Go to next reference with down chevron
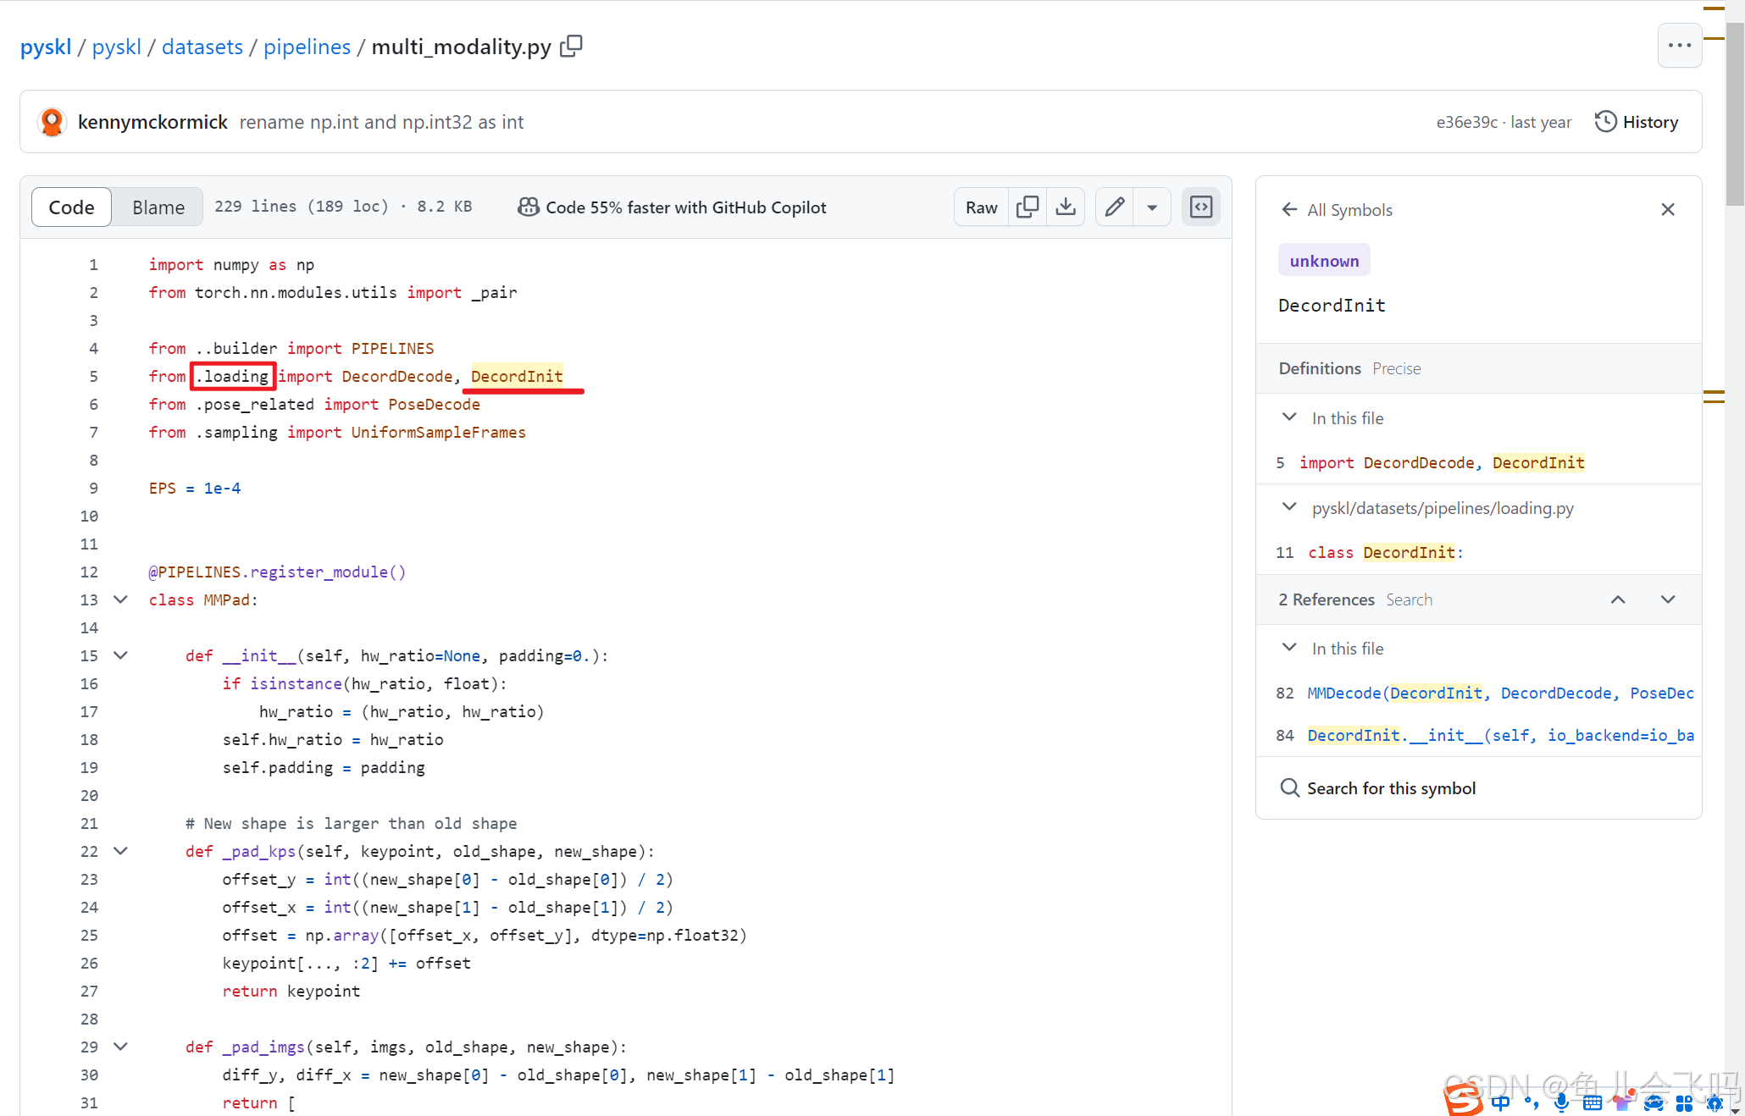 pos(1668,599)
